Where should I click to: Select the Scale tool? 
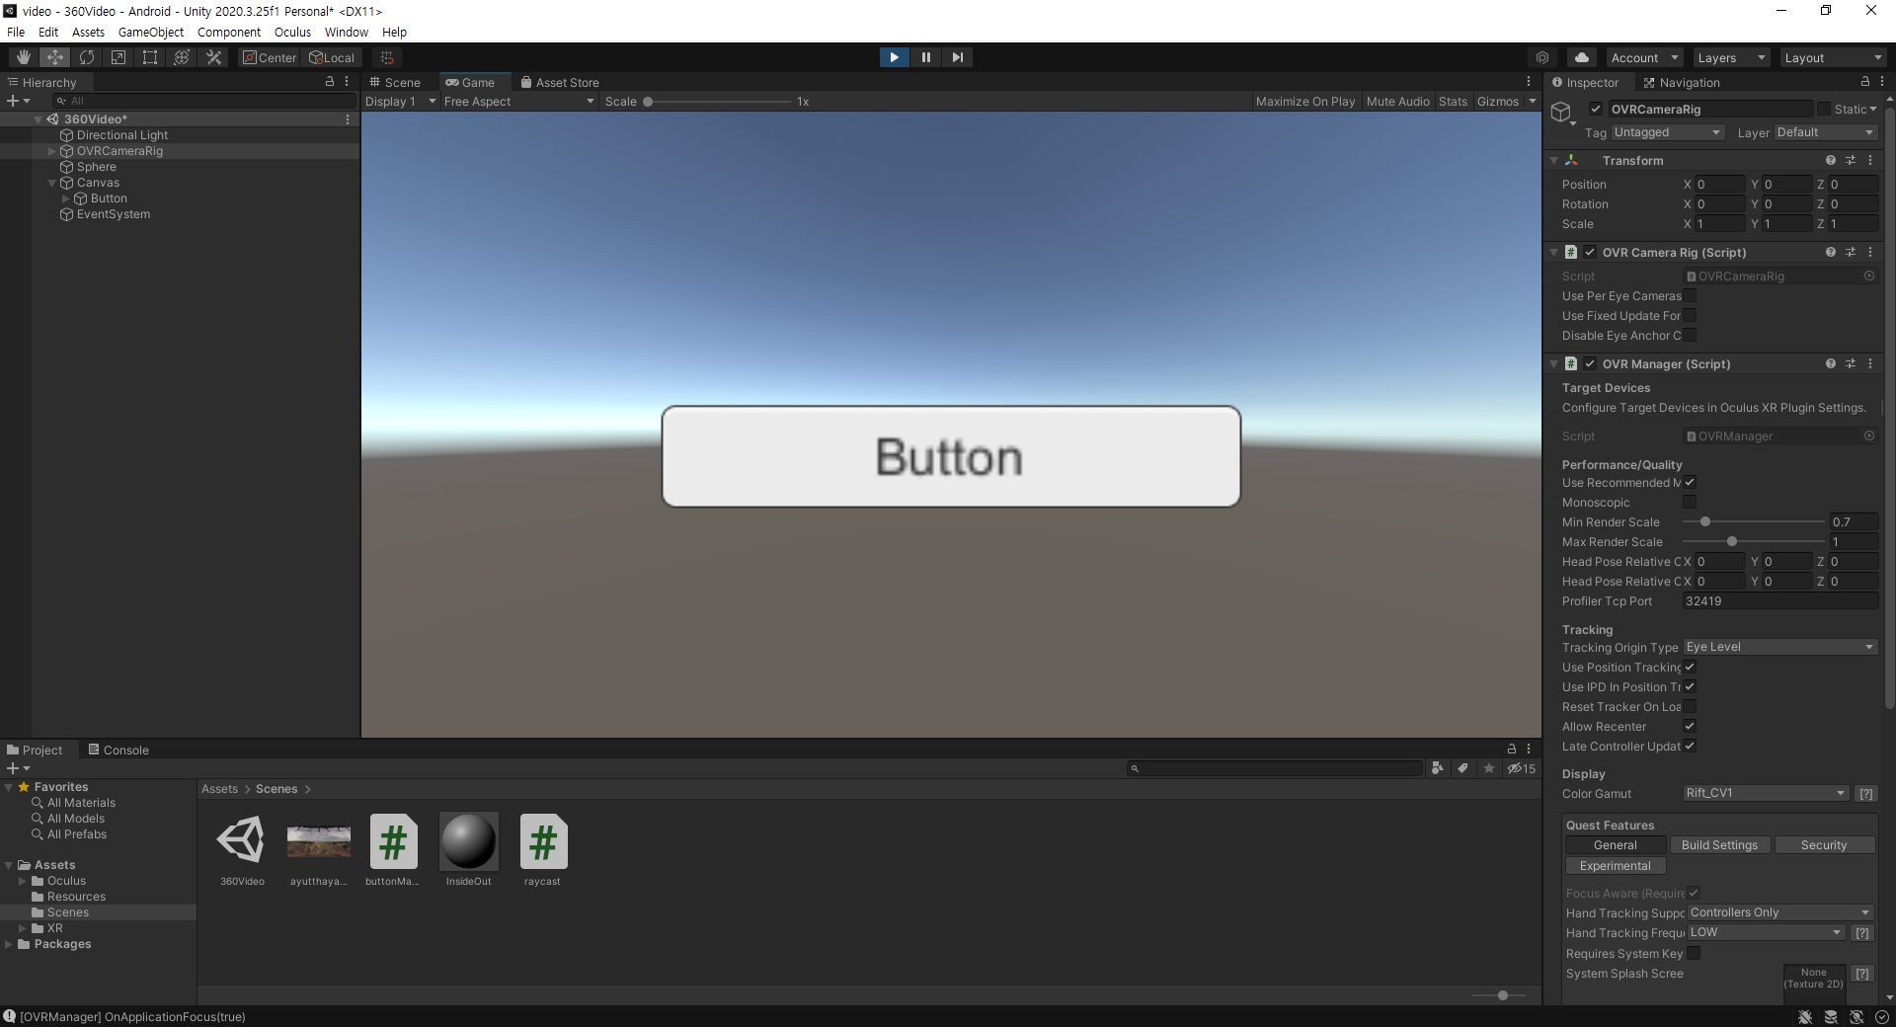point(118,57)
